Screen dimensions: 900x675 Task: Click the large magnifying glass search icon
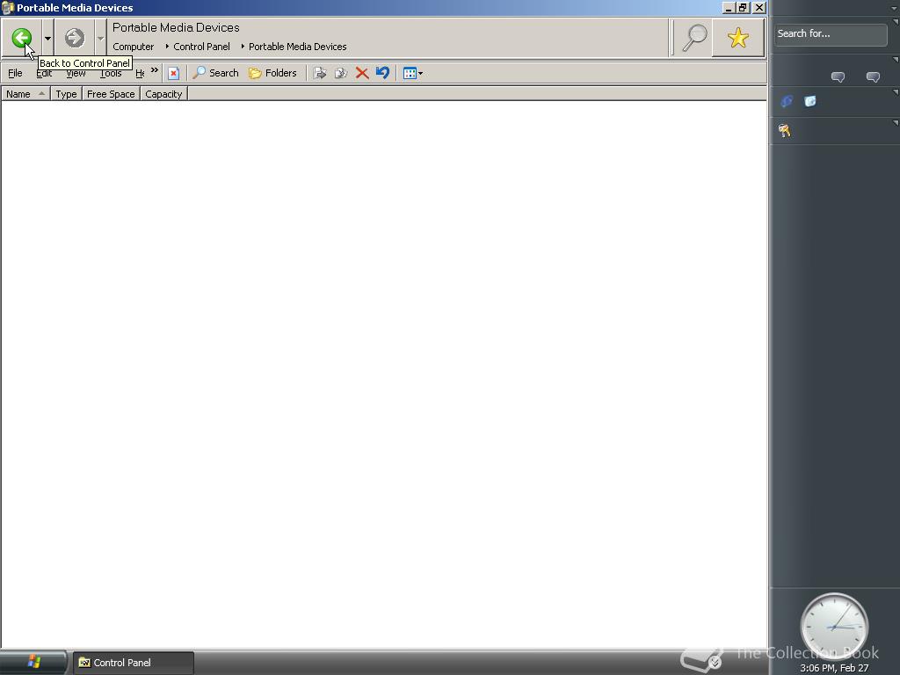click(x=694, y=38)
